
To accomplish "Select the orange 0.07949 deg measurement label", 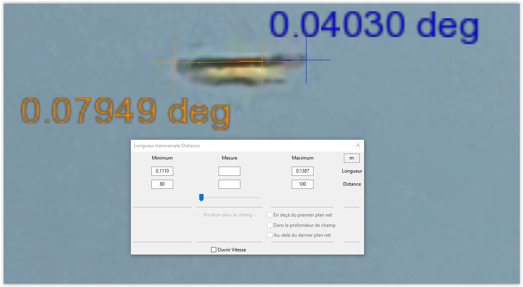I will 125,111.
